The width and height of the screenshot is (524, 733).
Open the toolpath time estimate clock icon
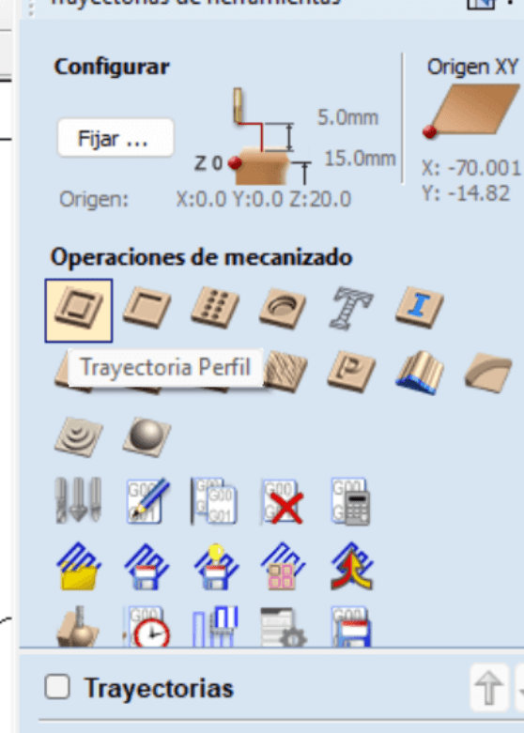[146, 627]
